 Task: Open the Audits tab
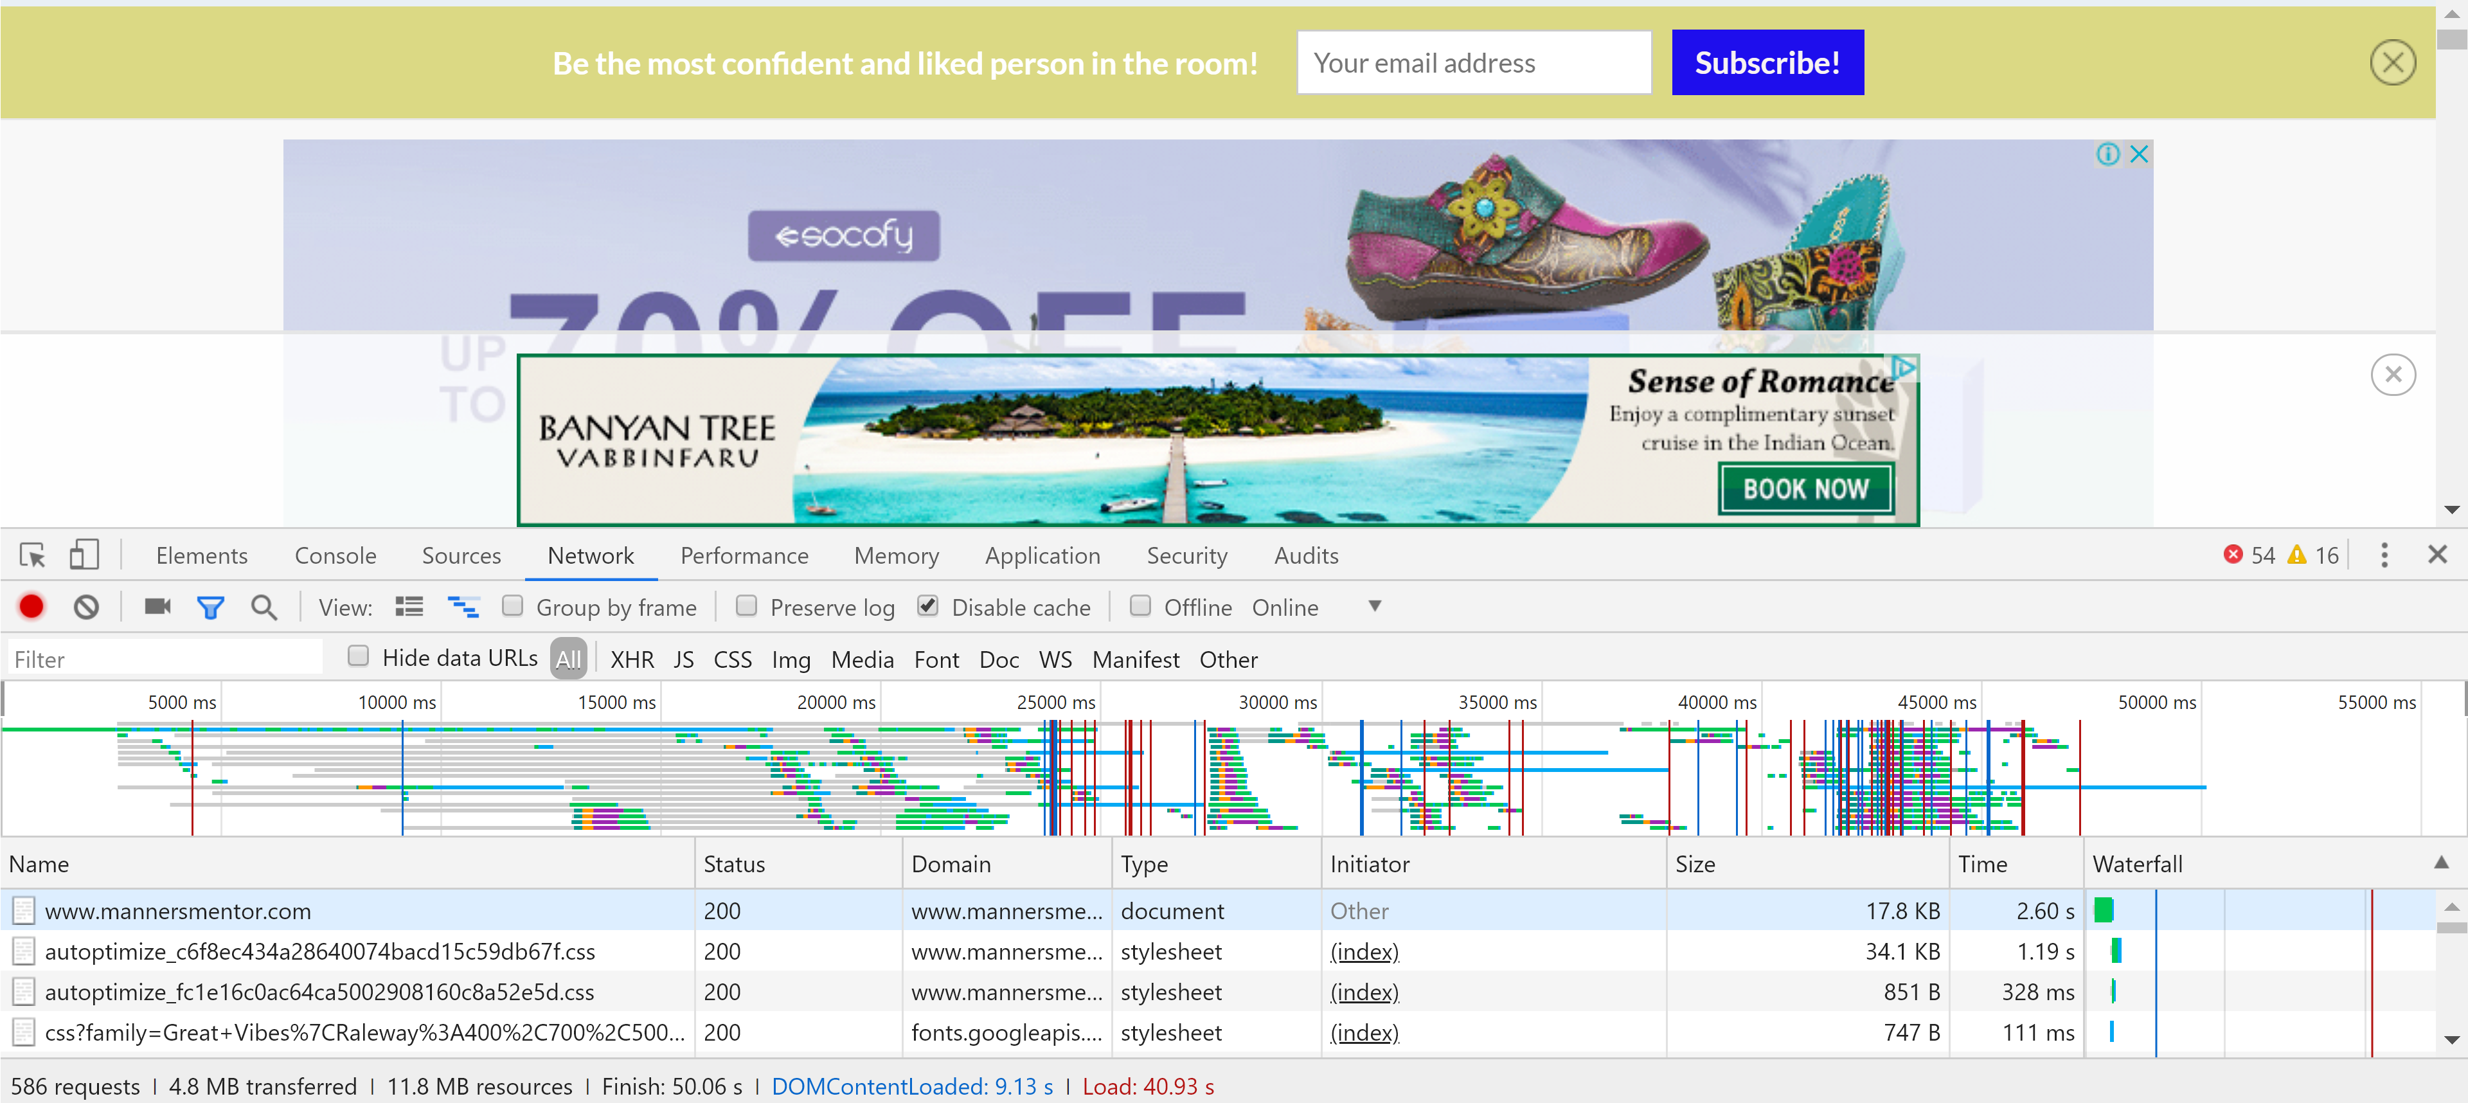[x=1306, y=556]
